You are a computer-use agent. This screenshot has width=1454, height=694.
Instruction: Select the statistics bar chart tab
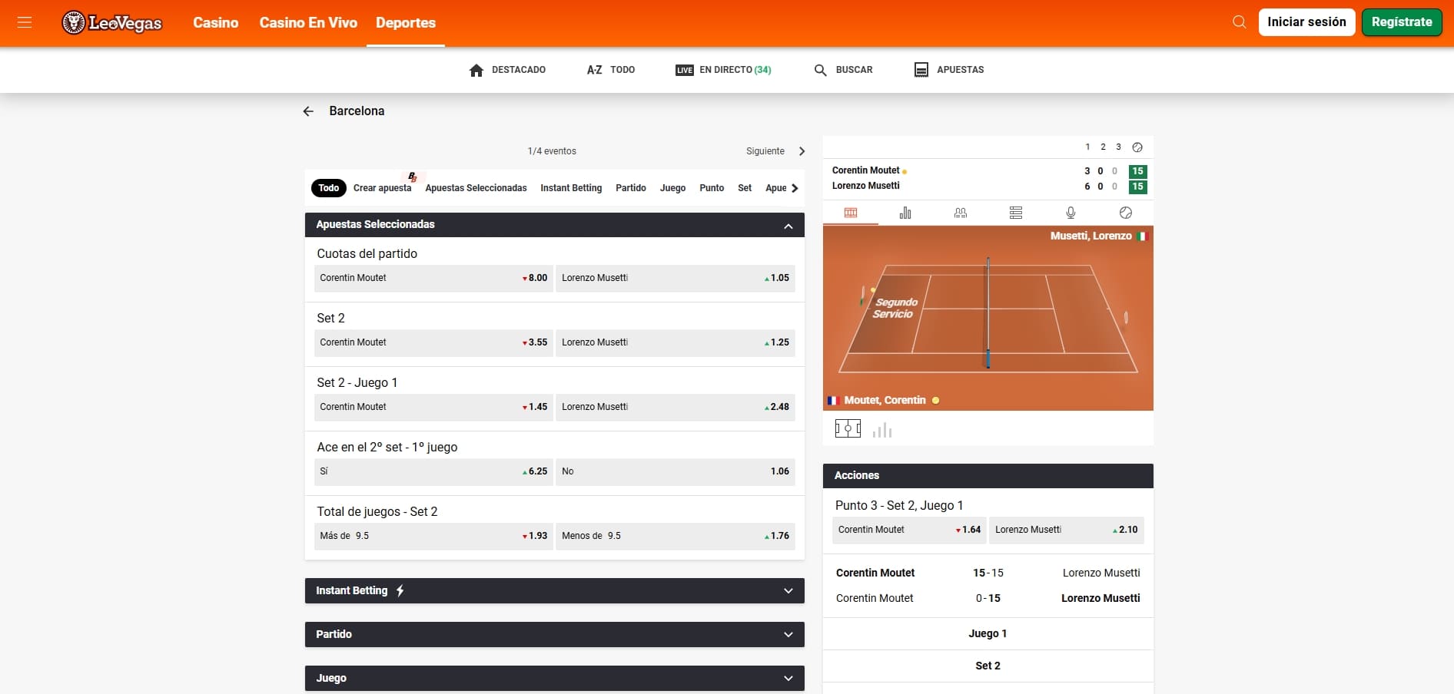[905, 213]
